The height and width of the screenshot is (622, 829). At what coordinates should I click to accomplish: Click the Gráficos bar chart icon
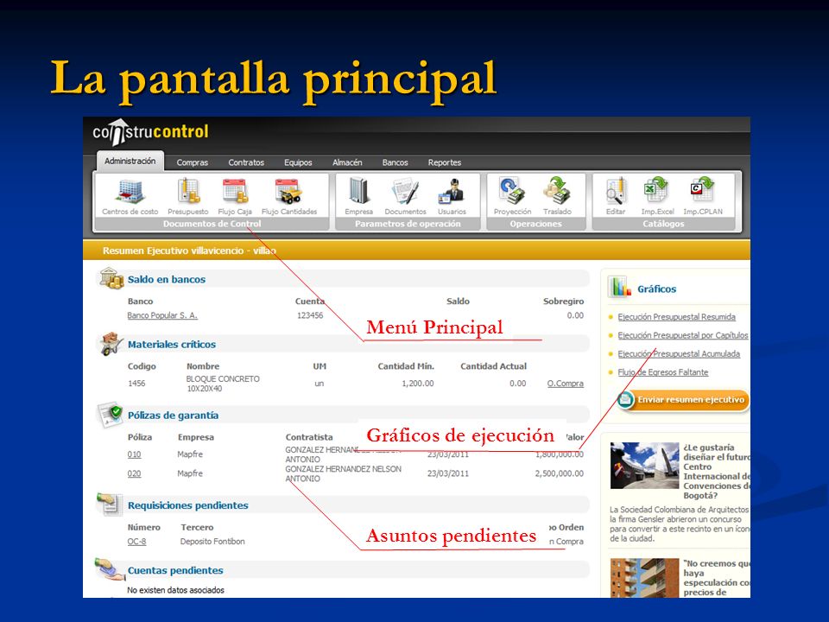pos(620,287)
